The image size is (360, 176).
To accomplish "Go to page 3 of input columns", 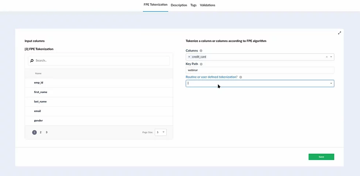I will click(x=47, y=132).
